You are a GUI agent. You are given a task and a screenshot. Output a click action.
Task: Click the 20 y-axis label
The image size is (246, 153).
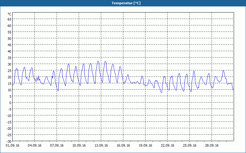click(10, 77)
